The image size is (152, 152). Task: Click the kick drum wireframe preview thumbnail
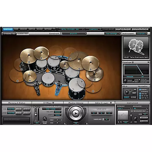point(136,47)
